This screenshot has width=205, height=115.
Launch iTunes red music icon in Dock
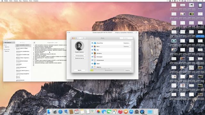coord(120,111)
